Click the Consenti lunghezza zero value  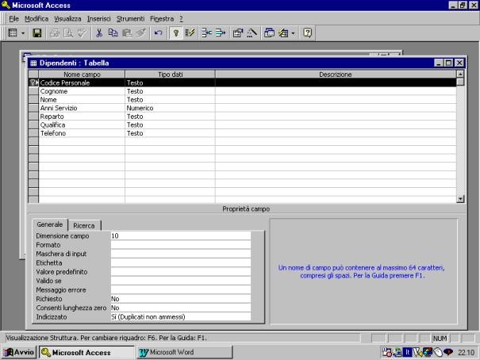(x=181, y=308)
